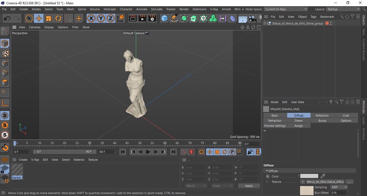Open the Bump material tab
Viewport: 367px width, 196px height.
(322, 121)
